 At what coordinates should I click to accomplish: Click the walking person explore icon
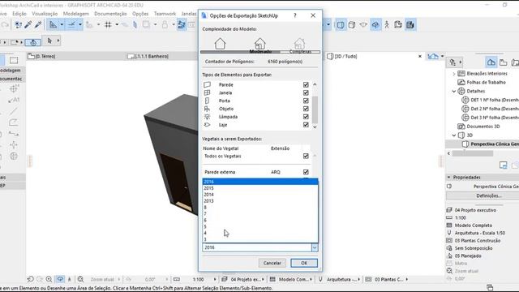tap(387, 25)
